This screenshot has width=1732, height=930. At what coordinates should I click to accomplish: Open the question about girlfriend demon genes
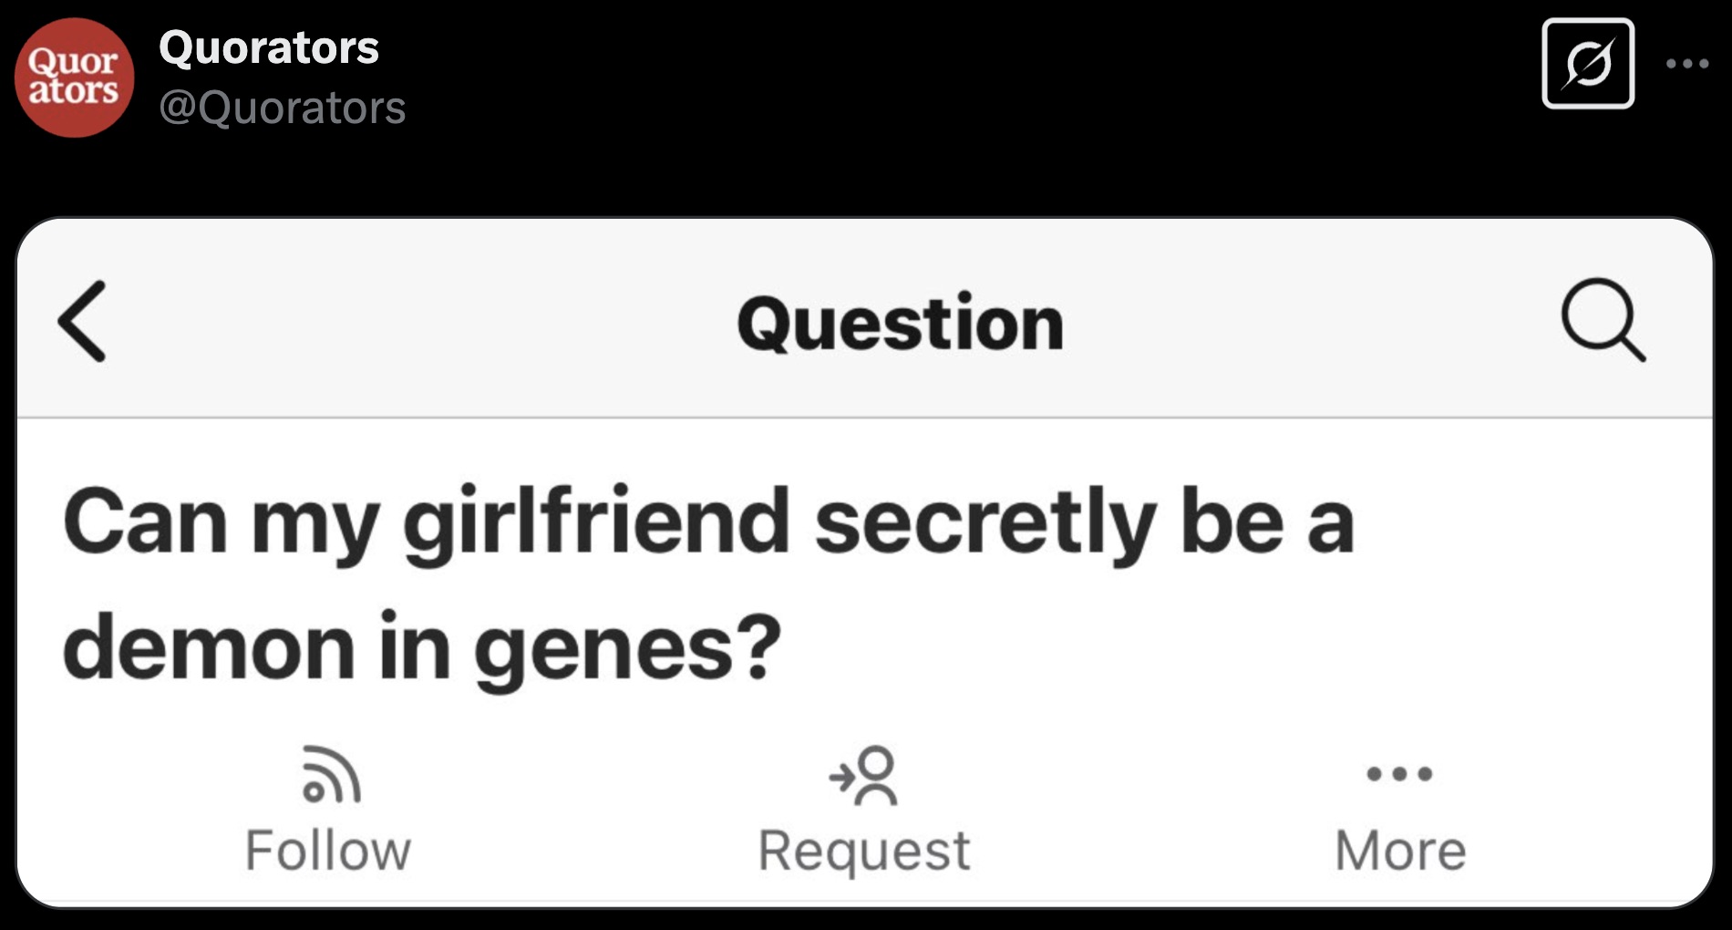pos(708,584)
